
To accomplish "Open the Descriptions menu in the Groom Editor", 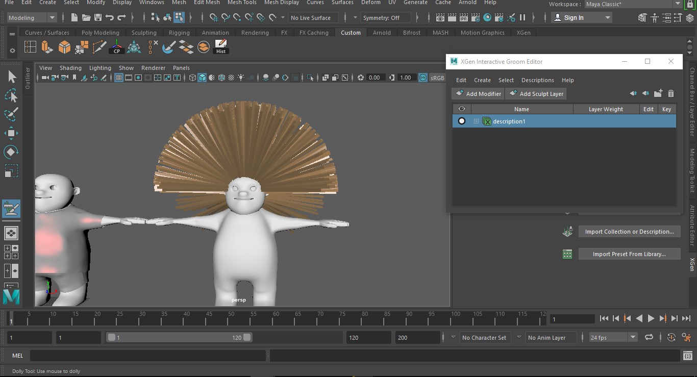I will click(537, 80).
